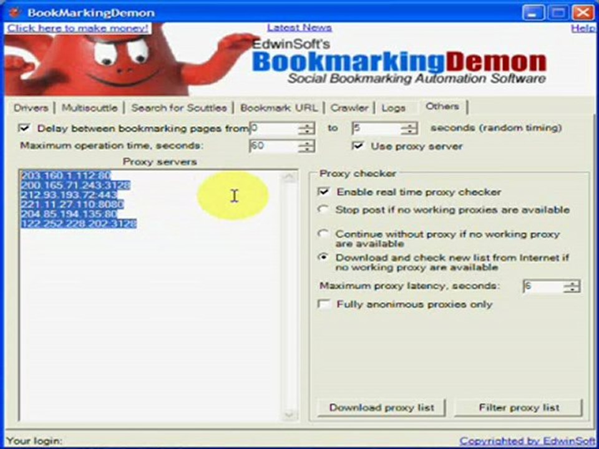Click proxy entry 204.85.194.135:80
Screen dimensions: 599x449
[69, 214]
